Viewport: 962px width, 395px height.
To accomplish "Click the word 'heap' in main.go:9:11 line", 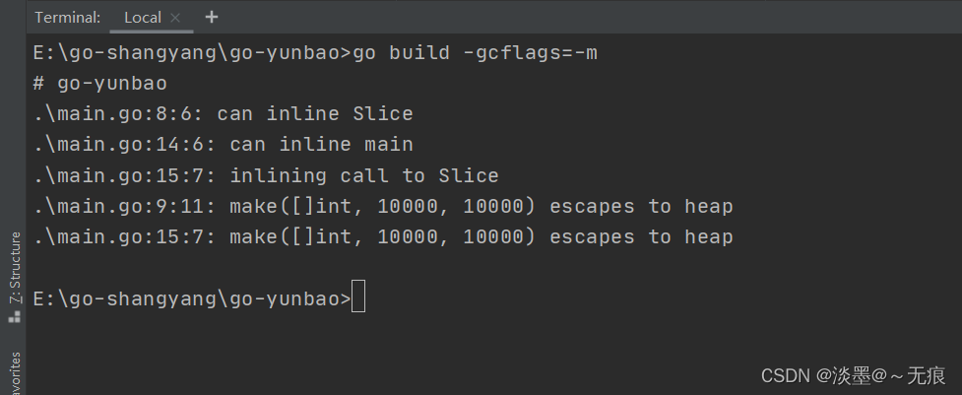I will [709, 207].
